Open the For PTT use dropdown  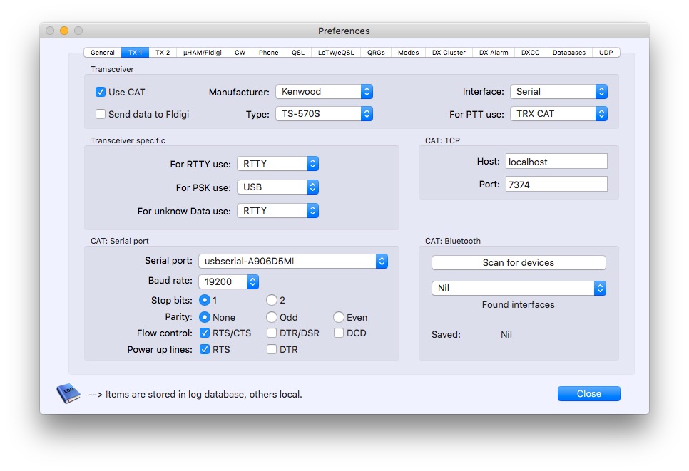tap(558, 114)
